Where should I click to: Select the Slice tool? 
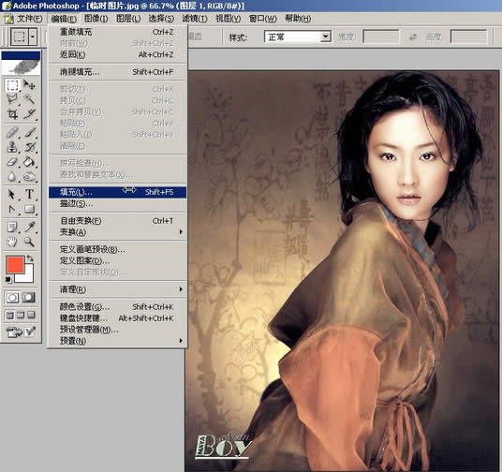(x=29, y=113)
